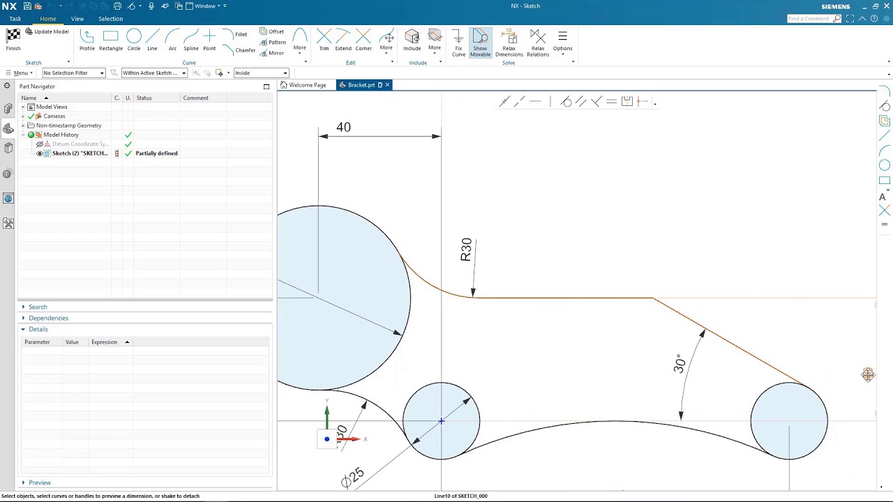Click the Fix Curve tool
893x502 pixels.
click(x=458, y=43)
